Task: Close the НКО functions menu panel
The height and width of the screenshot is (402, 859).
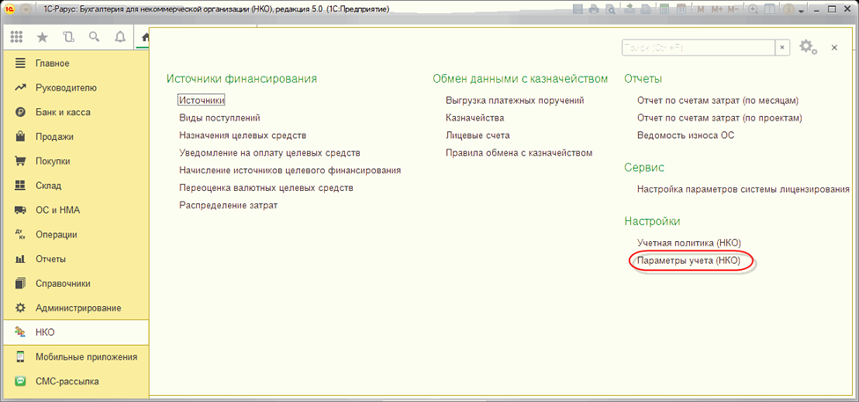Action: tap(834, 48)
